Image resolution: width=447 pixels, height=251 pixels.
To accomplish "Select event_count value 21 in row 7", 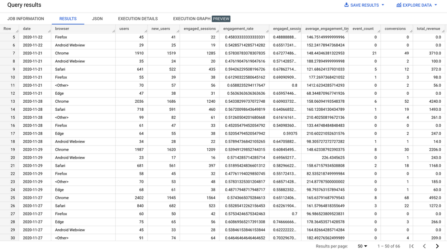I will (374, 53).
